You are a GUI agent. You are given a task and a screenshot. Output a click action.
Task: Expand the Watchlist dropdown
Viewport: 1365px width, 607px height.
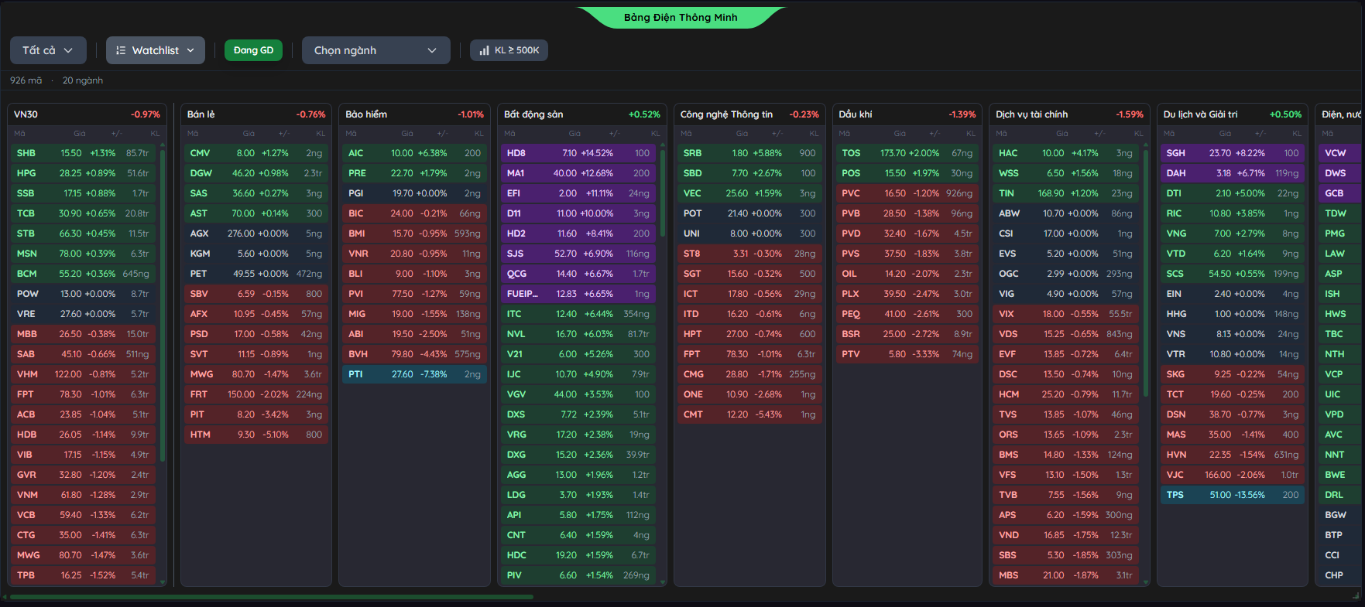click(156, 50)
